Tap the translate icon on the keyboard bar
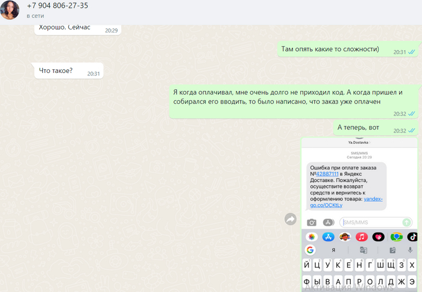 364,250
